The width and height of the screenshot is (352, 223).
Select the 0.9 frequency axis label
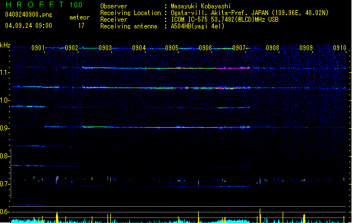point(5,128)
